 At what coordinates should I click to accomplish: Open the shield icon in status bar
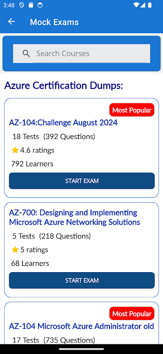(x=21, y=5)
